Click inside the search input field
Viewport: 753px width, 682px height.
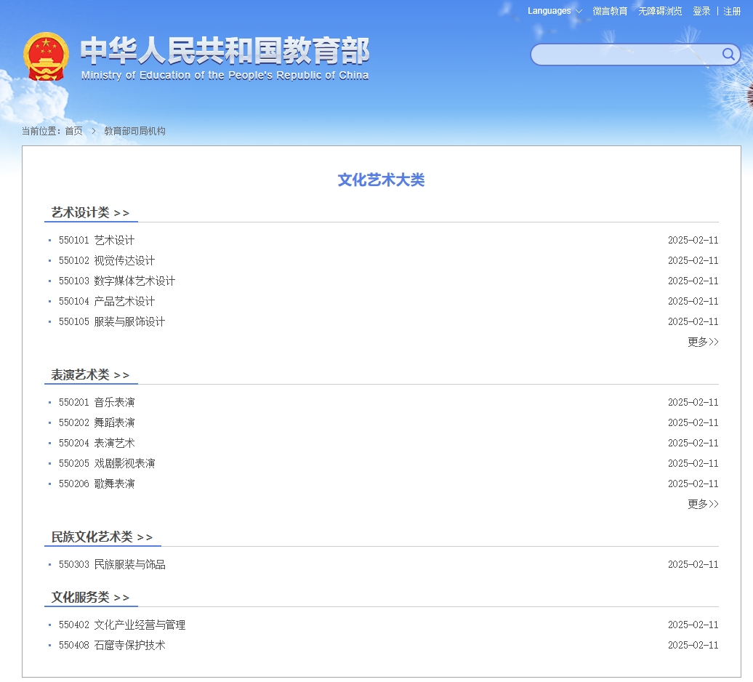(x=625, y=55)
